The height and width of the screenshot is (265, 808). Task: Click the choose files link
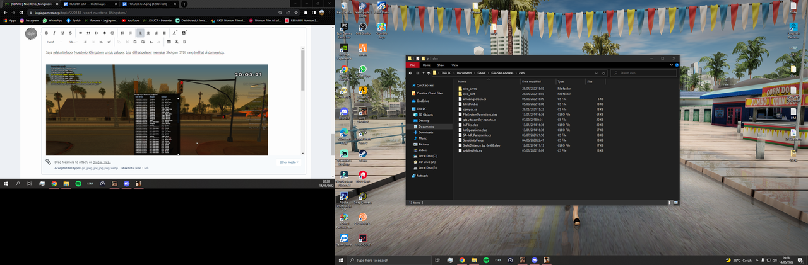(102, 162)
